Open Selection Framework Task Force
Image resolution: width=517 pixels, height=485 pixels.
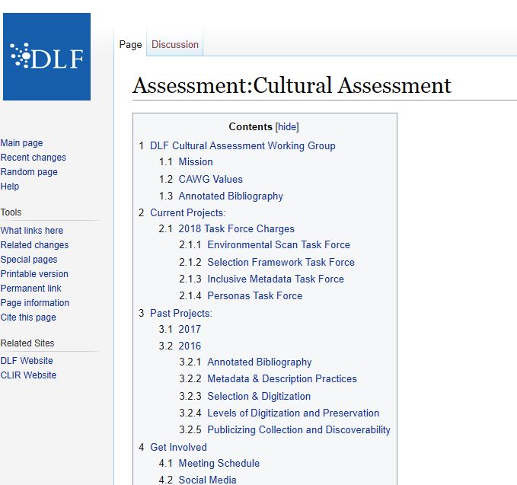click(x=281, y=262)
